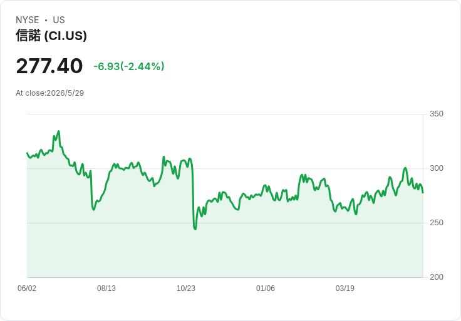The height and width of the screenshot is (321, 461).
Task: Click the US market label
Action: [59, 20]
